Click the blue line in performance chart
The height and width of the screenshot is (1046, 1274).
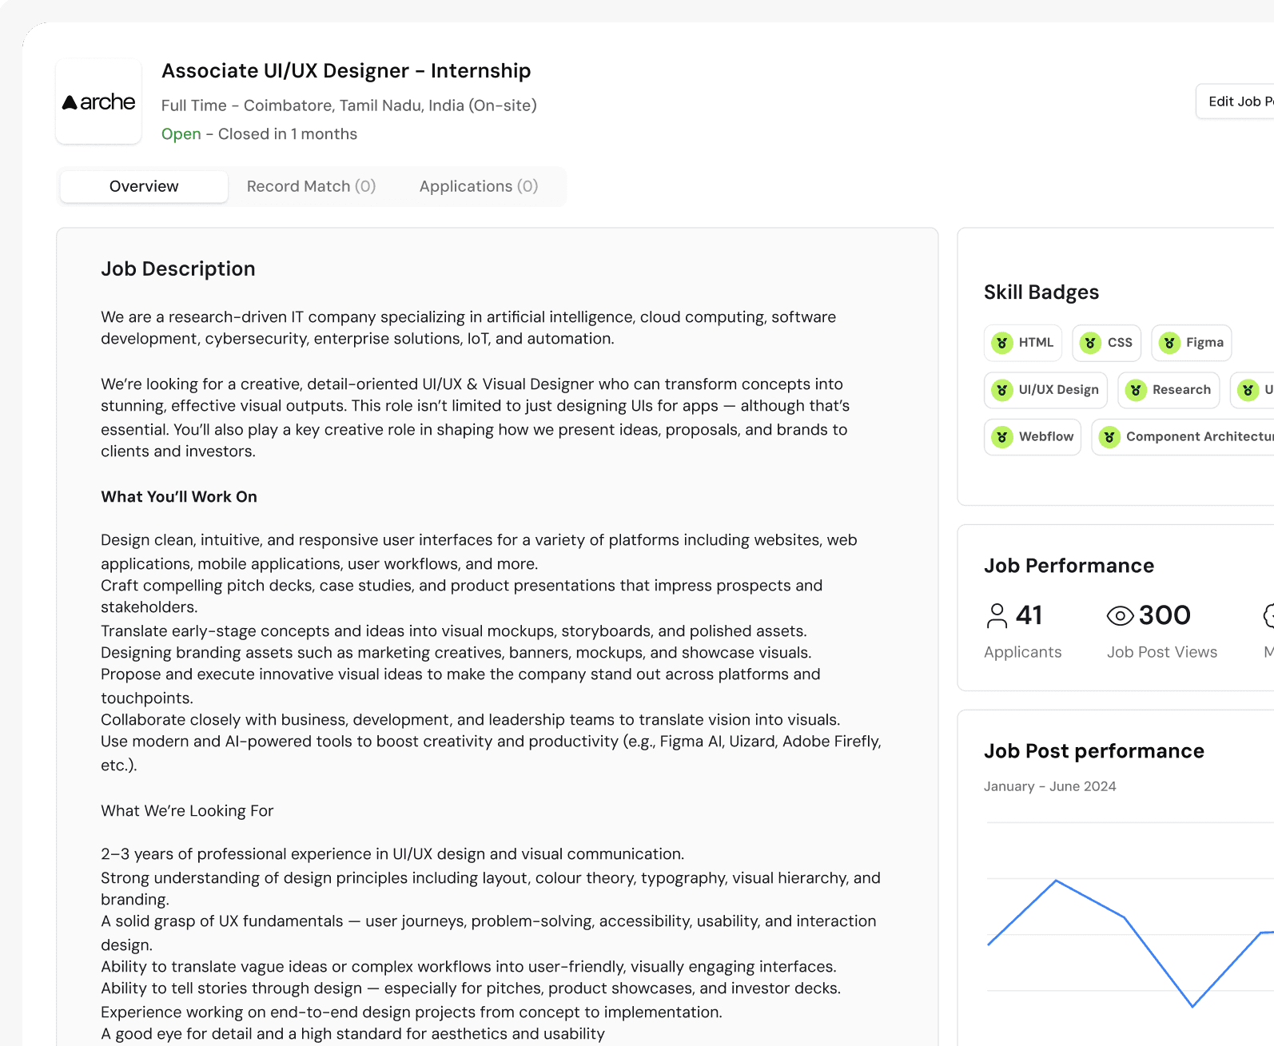coord(1091,900)
